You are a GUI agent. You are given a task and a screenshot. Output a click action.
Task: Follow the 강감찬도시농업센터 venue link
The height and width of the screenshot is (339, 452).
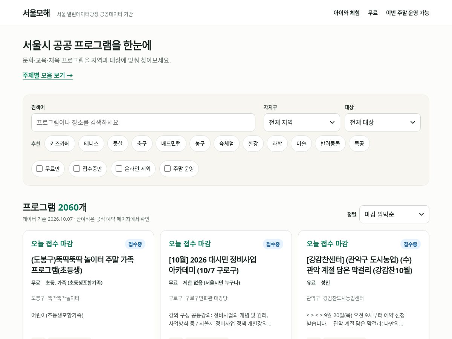[x=344, y=298]
